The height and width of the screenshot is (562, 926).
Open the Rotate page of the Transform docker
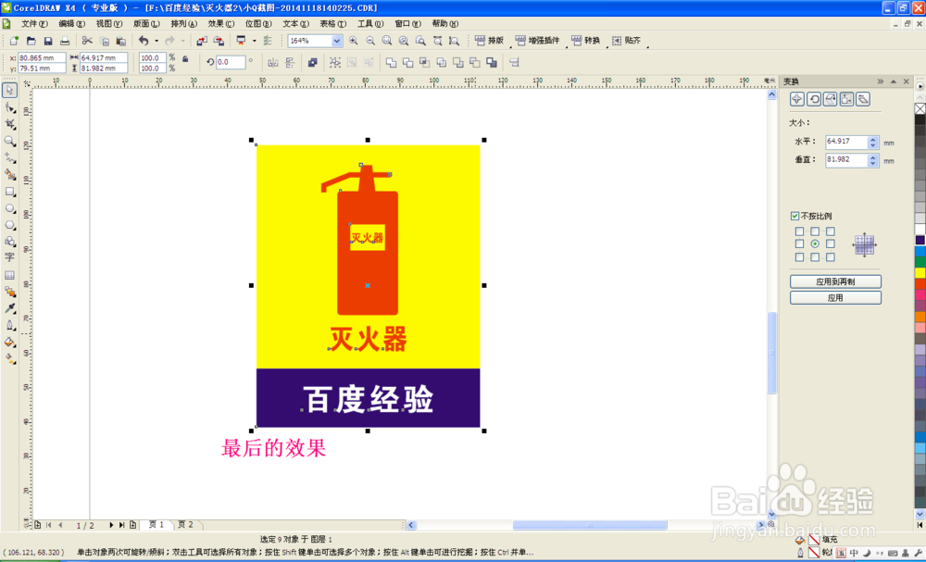(x=814, y=99)
